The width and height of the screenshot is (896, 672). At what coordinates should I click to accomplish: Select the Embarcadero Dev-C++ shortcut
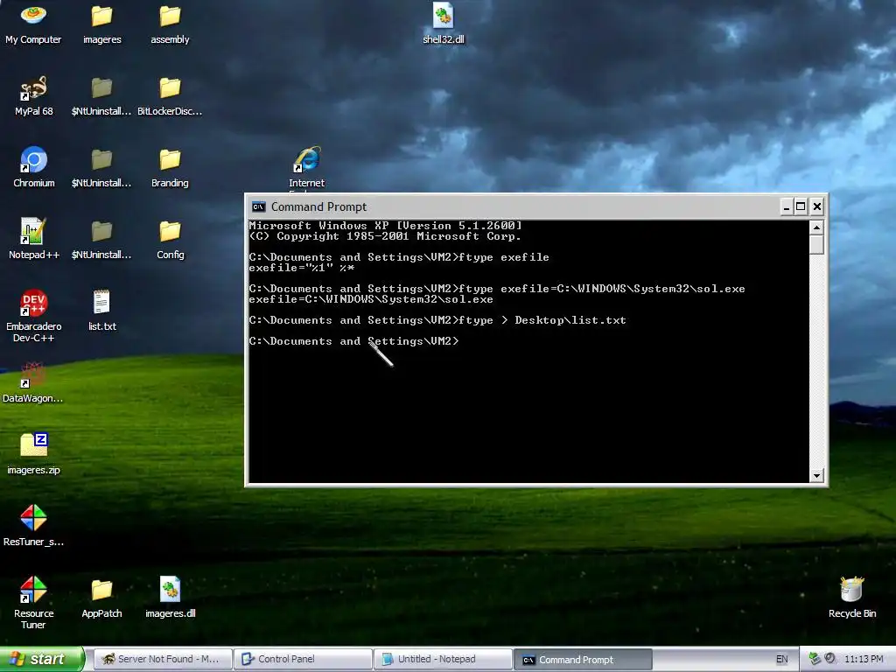(34, 316)
